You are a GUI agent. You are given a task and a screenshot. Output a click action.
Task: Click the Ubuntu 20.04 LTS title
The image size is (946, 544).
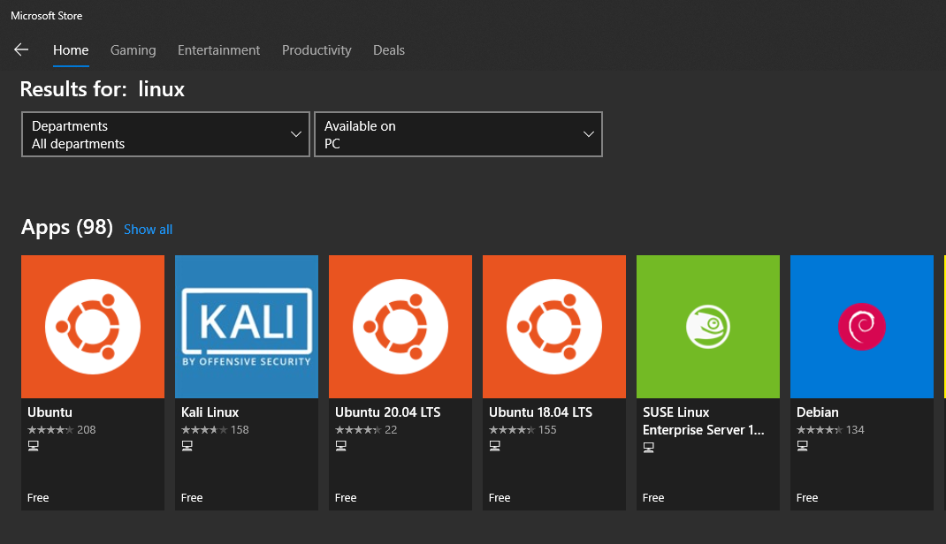pyautogui.click(x=388, y=412)
